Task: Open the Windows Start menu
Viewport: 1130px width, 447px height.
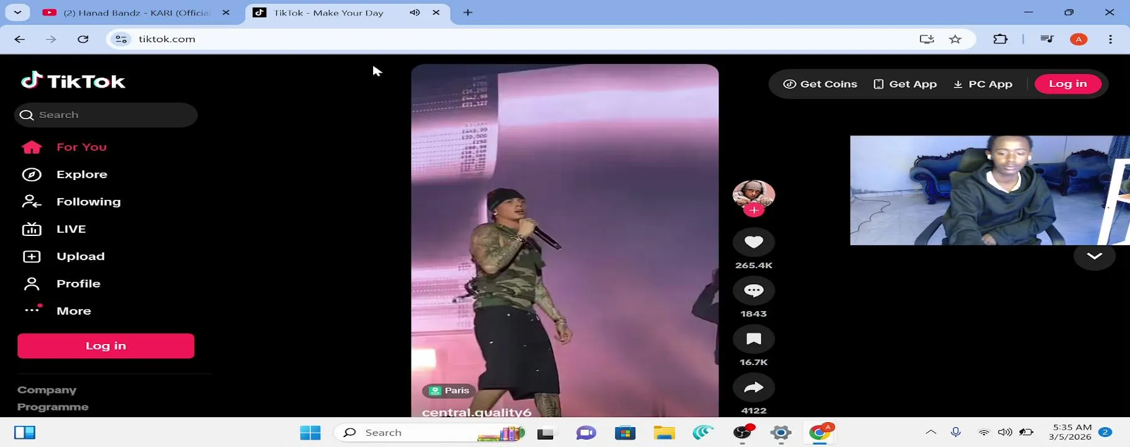Action: (310, 433)
